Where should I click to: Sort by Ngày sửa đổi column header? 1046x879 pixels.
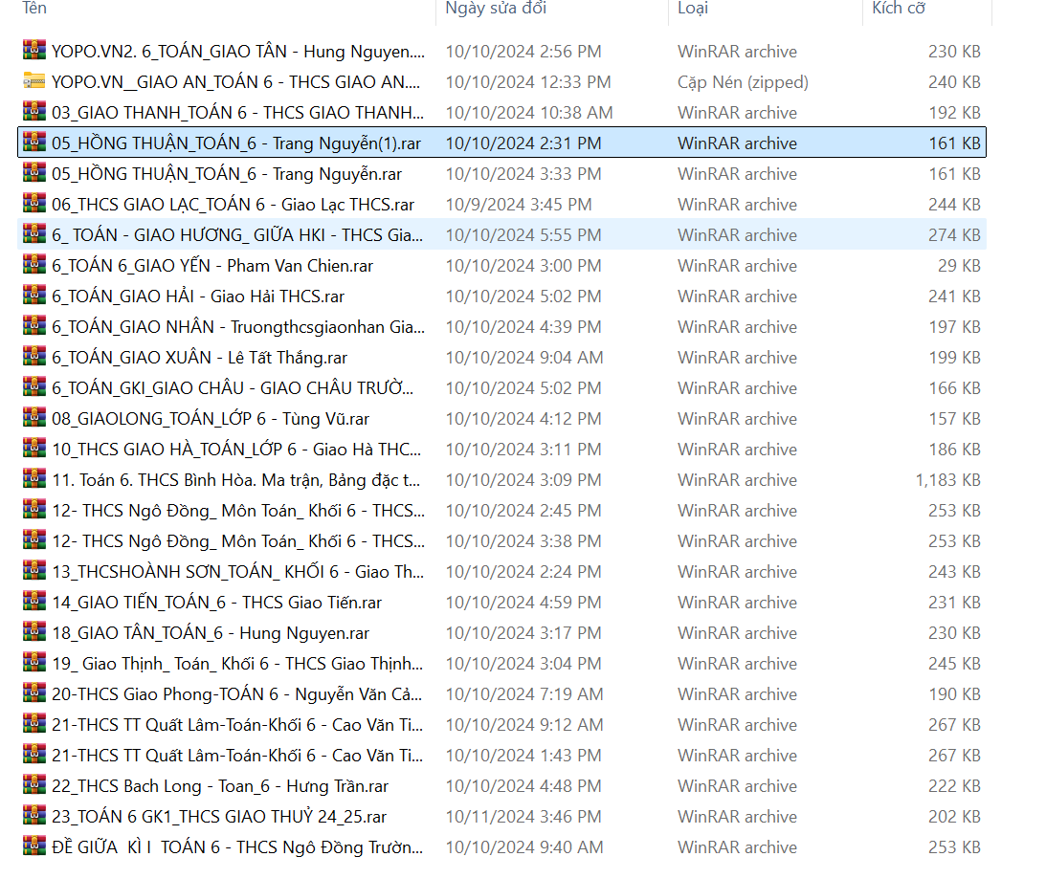[495, 9]
